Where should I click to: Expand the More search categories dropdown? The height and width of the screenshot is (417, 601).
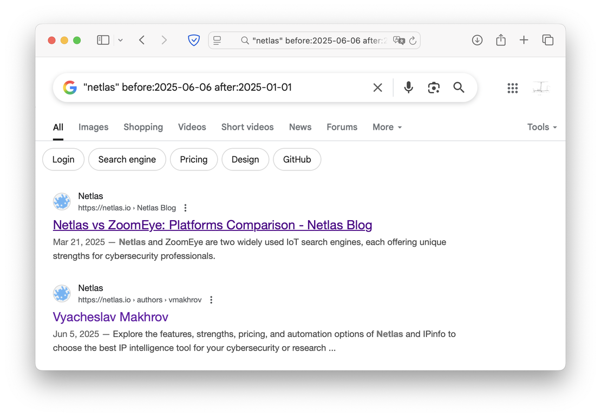tap(387, 127)
